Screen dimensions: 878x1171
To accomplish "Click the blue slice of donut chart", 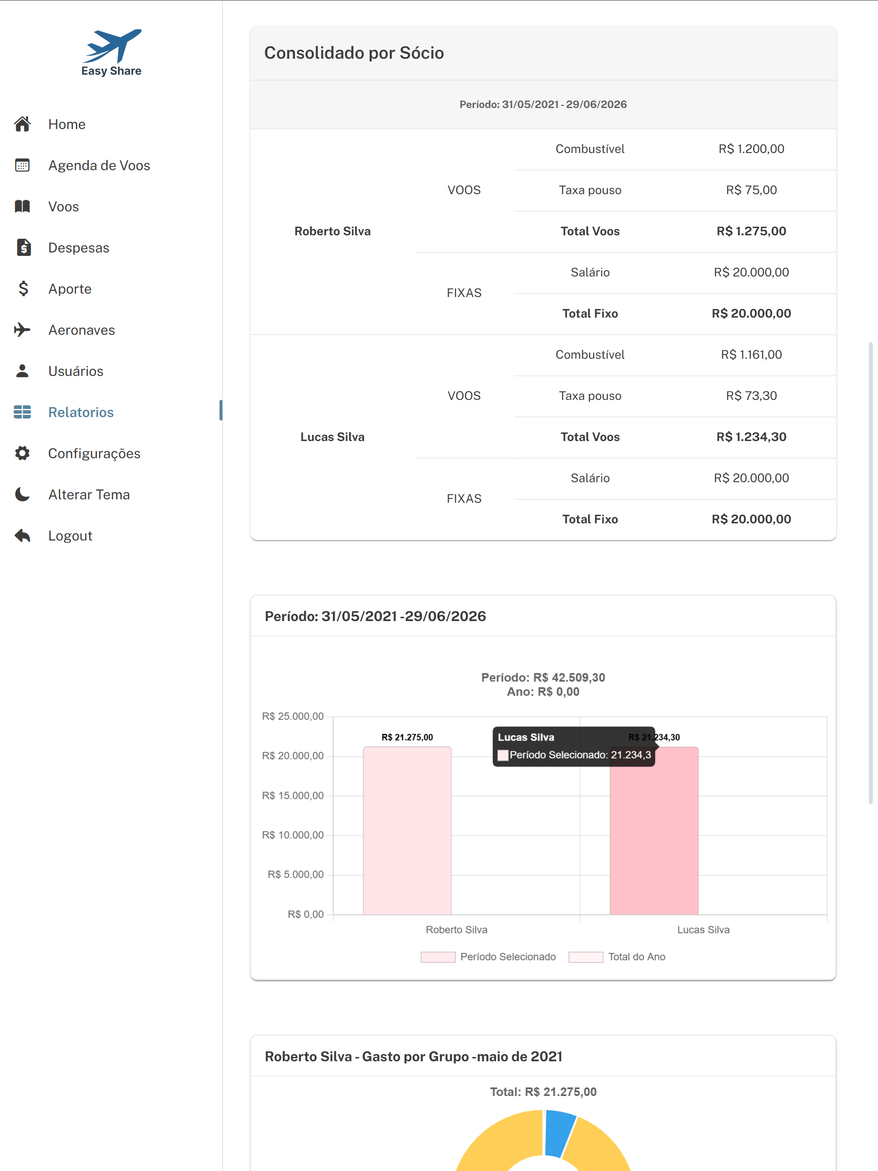I will [x=560, y=1133].
